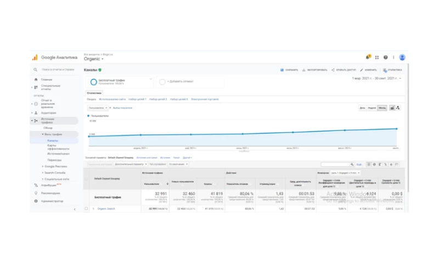The image size is (439, 263).
Task: Open the date range dropdown
Action: (376, 78)
